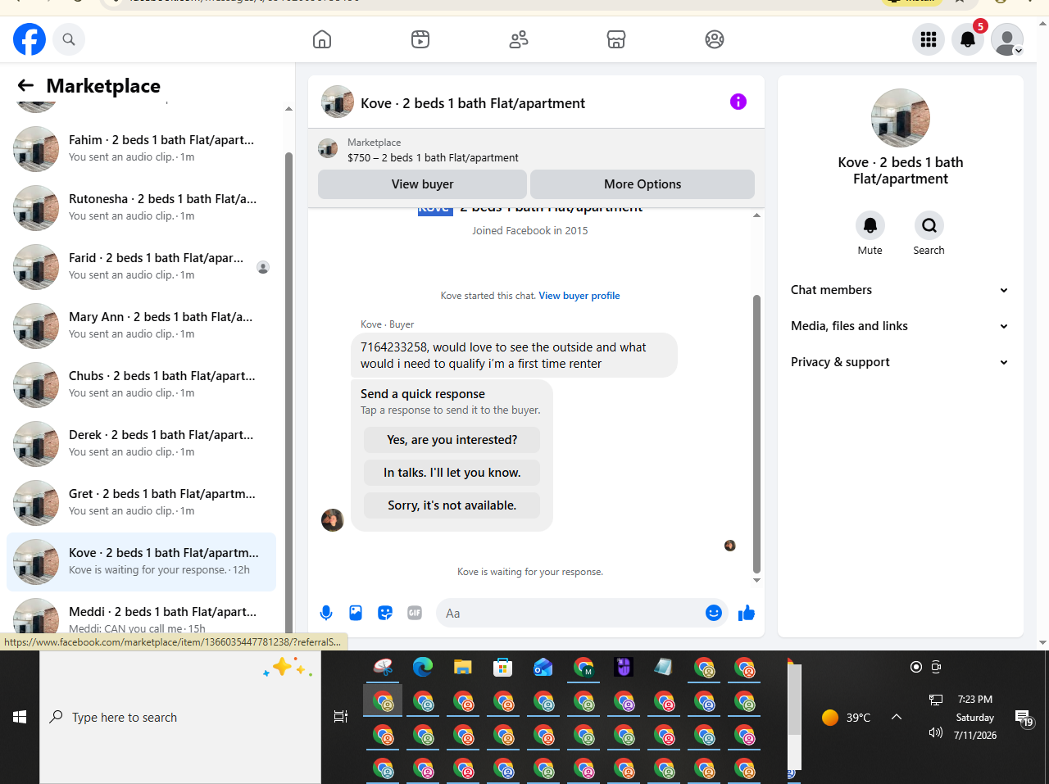Image resolution: width=1049 pixels, height=784 pixels.
Task: Mute this chat with bell icon
Action: (870, 225)
